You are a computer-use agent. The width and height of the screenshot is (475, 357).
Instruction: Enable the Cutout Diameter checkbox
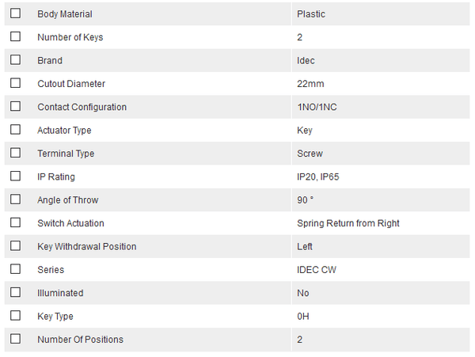[15, 83]
